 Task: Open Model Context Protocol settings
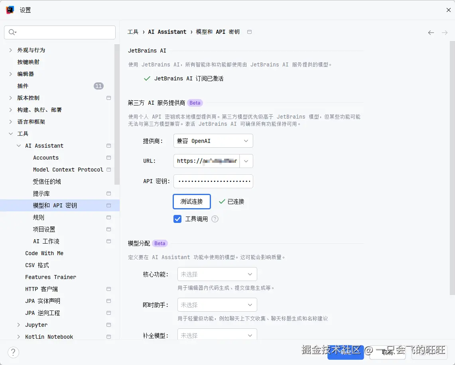pos(68,170)
